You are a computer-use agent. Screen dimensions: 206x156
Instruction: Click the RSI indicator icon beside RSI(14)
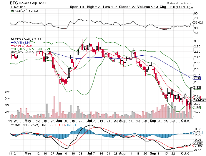[12, 11]
